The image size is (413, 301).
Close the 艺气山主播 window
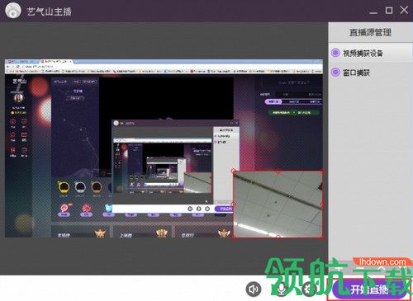pos(404,10)
